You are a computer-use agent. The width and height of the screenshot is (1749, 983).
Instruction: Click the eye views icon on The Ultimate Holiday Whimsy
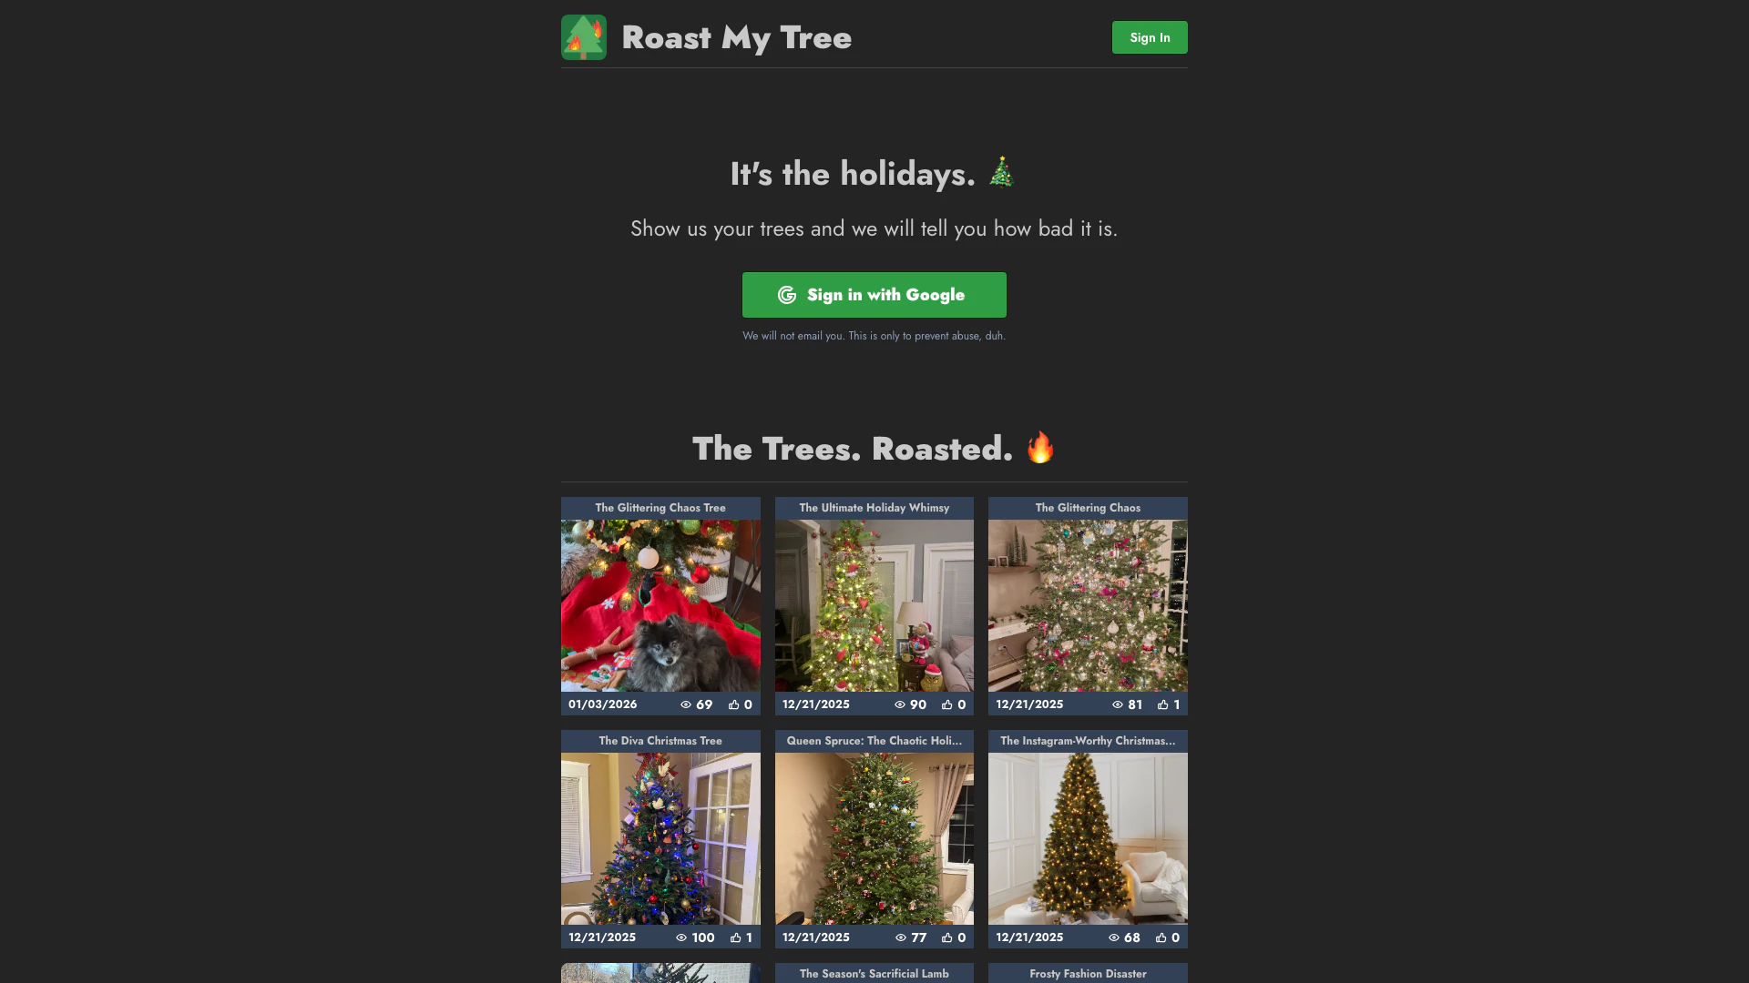[x=900, y=704]
